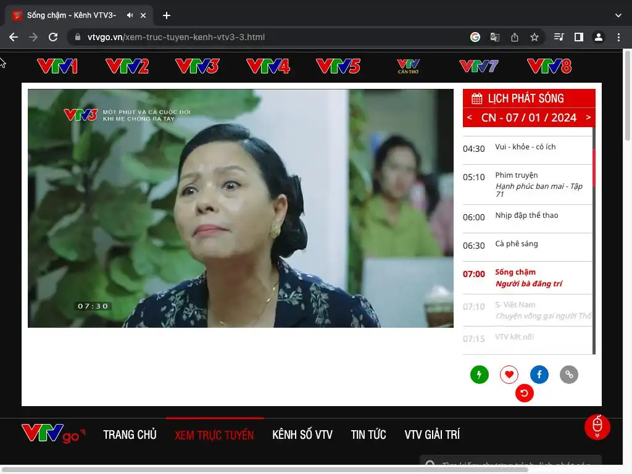This screenshot has width=632, height=474.
Task: Click the red mouse scroll-down button
Action: (x=597, y=427)
